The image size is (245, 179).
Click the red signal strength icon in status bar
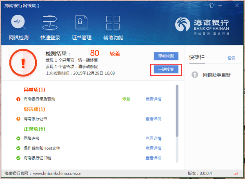[236, 174]
